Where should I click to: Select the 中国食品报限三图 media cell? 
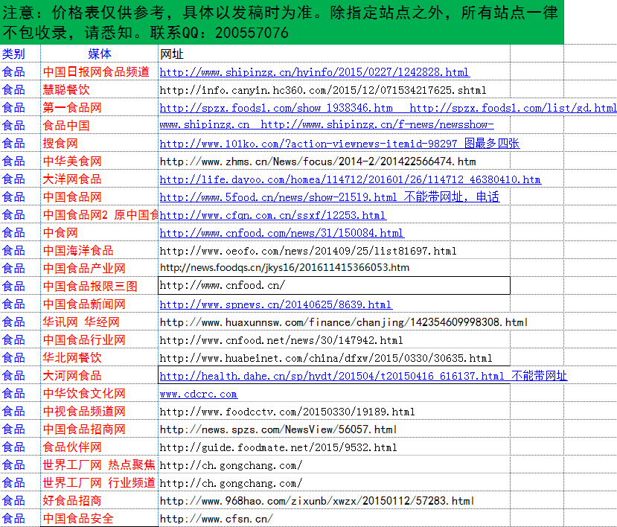[99, 287]
